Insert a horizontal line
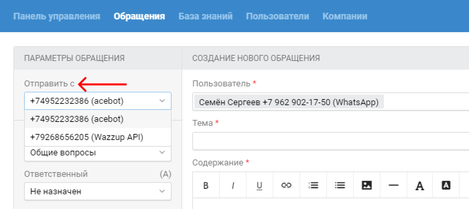Screen dimensions: 469x209 (393, 185)
